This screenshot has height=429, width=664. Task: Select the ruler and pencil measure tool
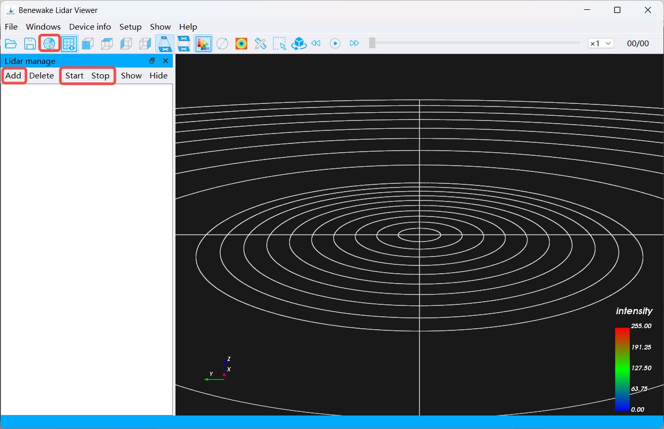click(261, 44)
